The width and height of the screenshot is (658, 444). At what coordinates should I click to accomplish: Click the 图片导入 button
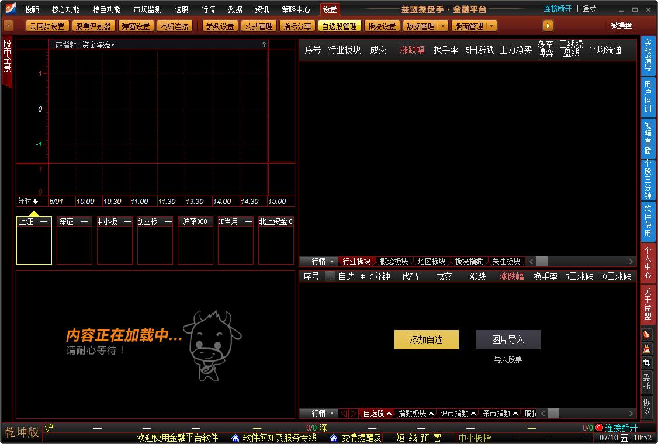pos(508,339)
